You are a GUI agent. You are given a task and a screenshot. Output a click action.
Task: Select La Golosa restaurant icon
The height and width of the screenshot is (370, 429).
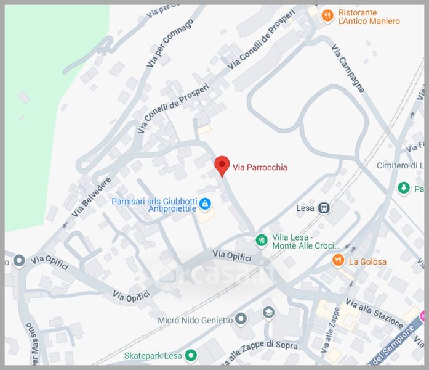click(x=338, y=260)
